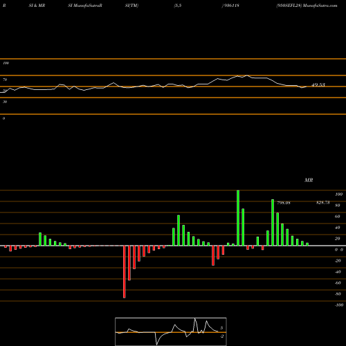The height and width of the screenshot is (346, 346).
Task: Click the tallest green MR bar
Action: point(238,218)
